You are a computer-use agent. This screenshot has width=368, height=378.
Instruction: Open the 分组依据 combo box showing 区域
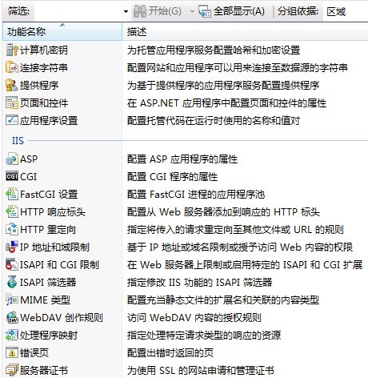[346, 11]
